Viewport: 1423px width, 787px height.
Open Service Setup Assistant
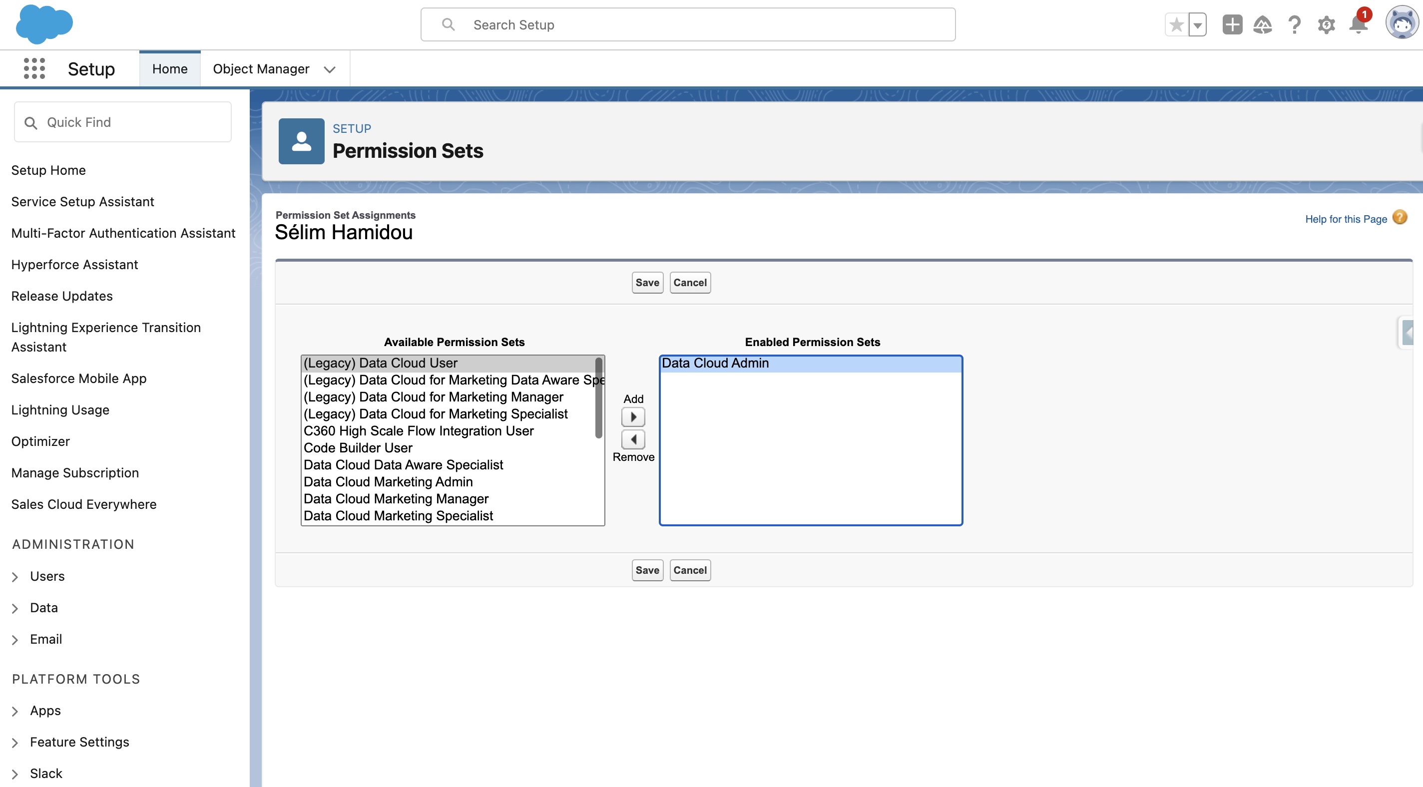(83, 202)
